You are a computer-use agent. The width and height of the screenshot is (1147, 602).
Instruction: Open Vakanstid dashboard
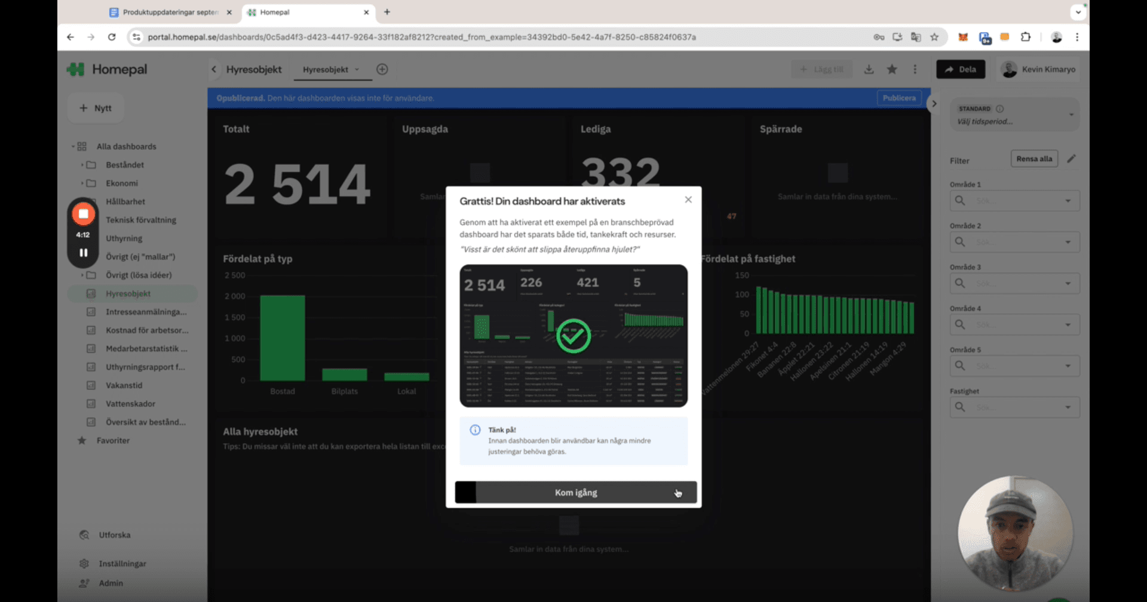[x=124, y=385]
